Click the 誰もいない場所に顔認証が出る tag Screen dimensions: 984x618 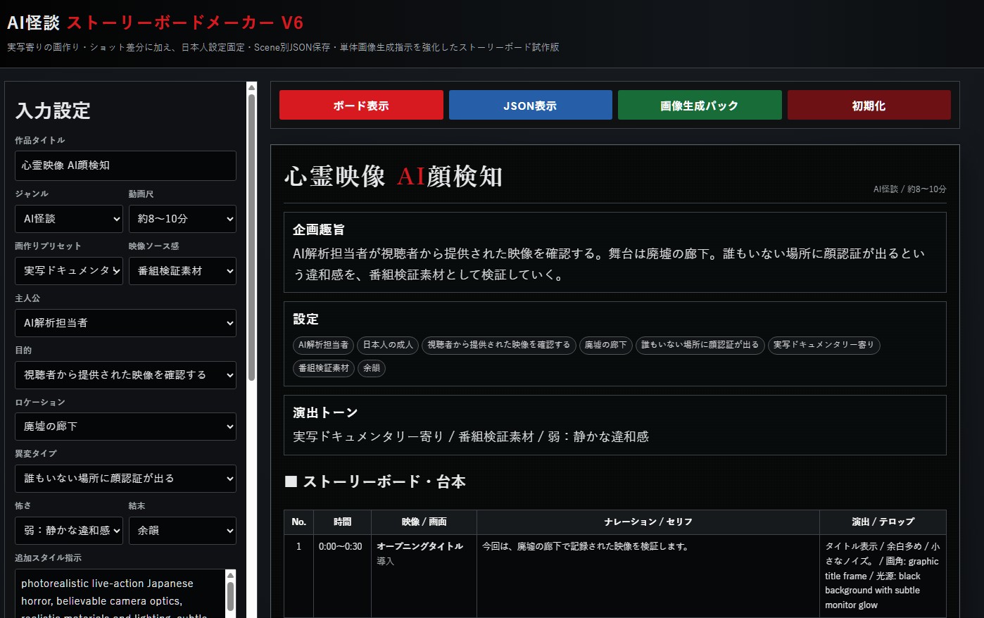pyautogui.click(x=700, y=345)
